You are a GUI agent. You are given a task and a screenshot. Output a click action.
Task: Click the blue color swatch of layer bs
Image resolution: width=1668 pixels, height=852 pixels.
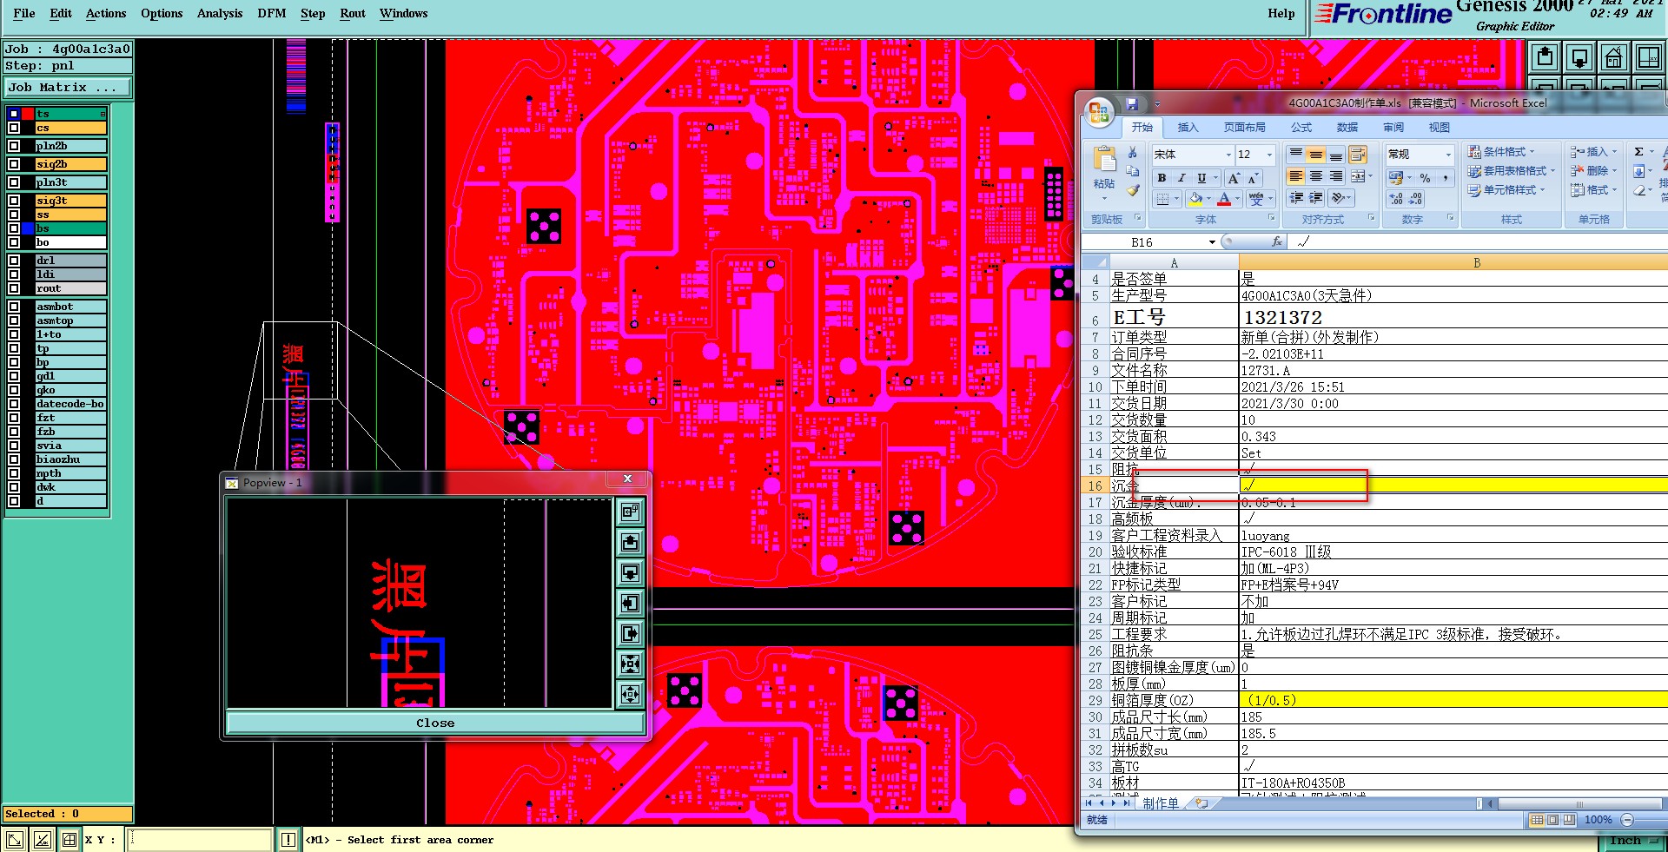(28, 228)
